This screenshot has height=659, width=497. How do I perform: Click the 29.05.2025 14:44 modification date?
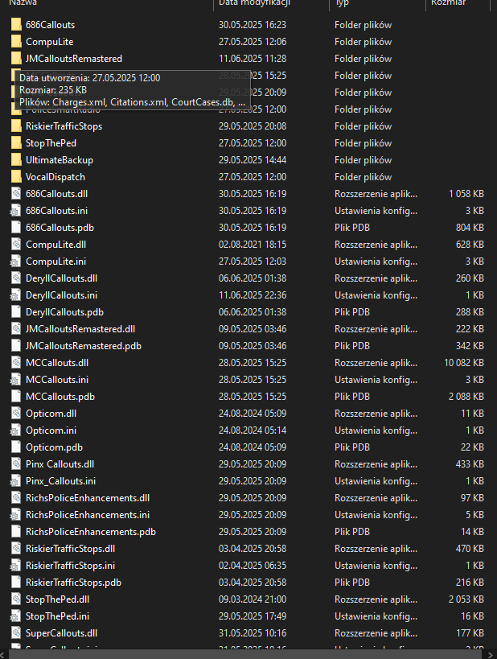[252, 160]
